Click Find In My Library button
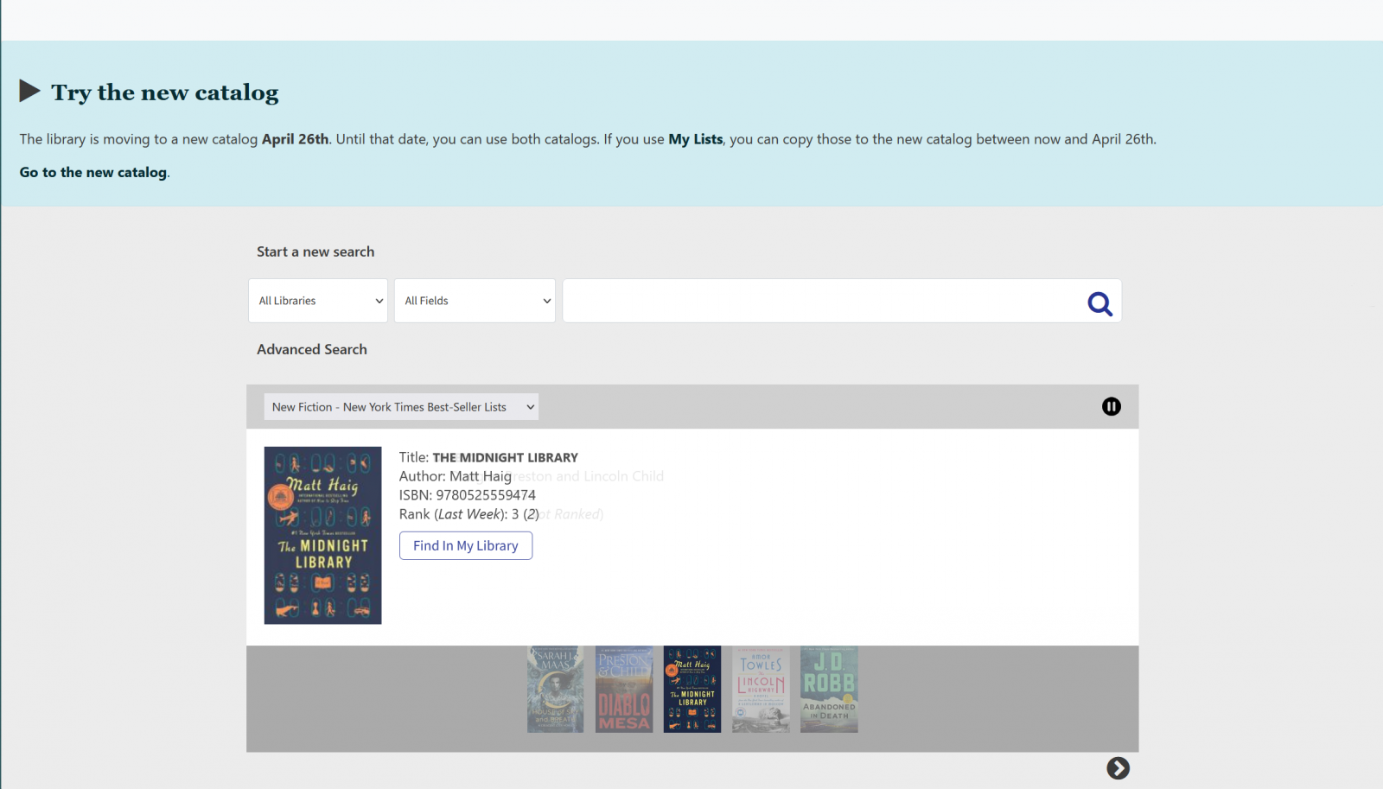The height and width of the screenshot is (789, 1383). 466,545
